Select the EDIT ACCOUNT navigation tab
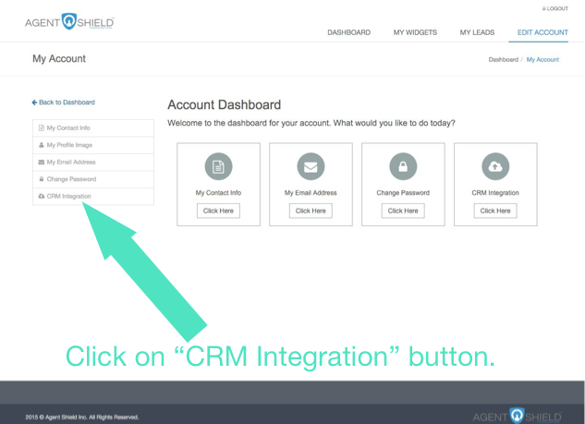585x424 pixels. (542, 32)
